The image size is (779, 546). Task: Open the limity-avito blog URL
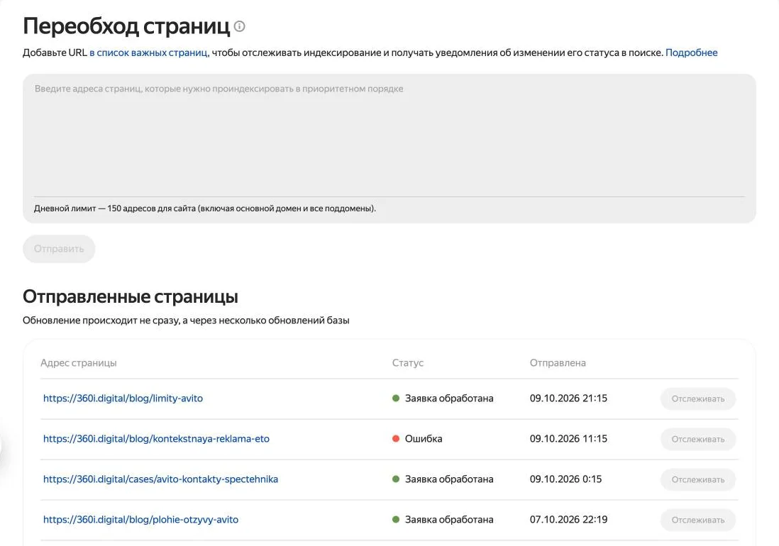[123, 398]
